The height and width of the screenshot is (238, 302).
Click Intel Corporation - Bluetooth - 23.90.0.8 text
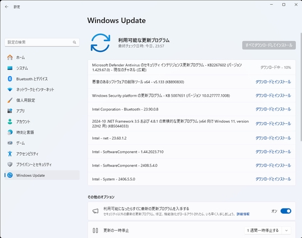(x=125, y=109)
